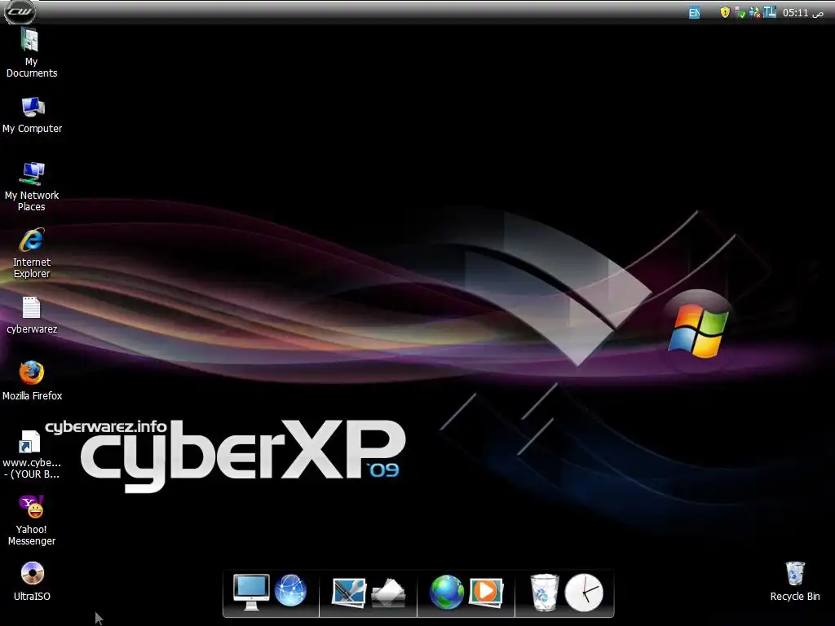This screenshot has height=626, width=835.
Task: Launch Internet Explorer from the desktop
Action: coord(32,253)
